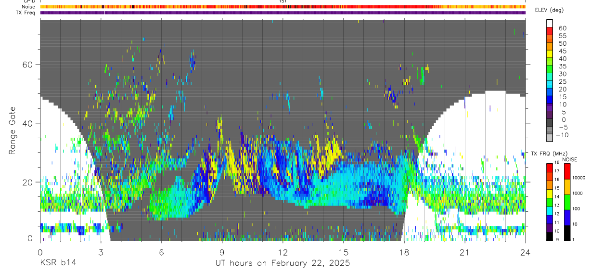Click the 18 UT hour axis label
This screenshot has height=273, width=591.
(404, 252)
